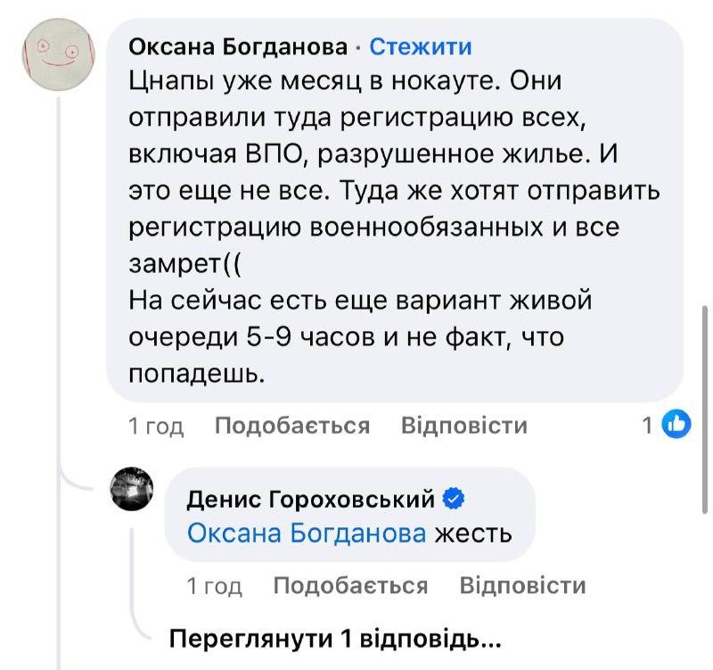Click the 1 год timestamp under Денис's reply
This screenshot has width=713, height=670.
215,585
